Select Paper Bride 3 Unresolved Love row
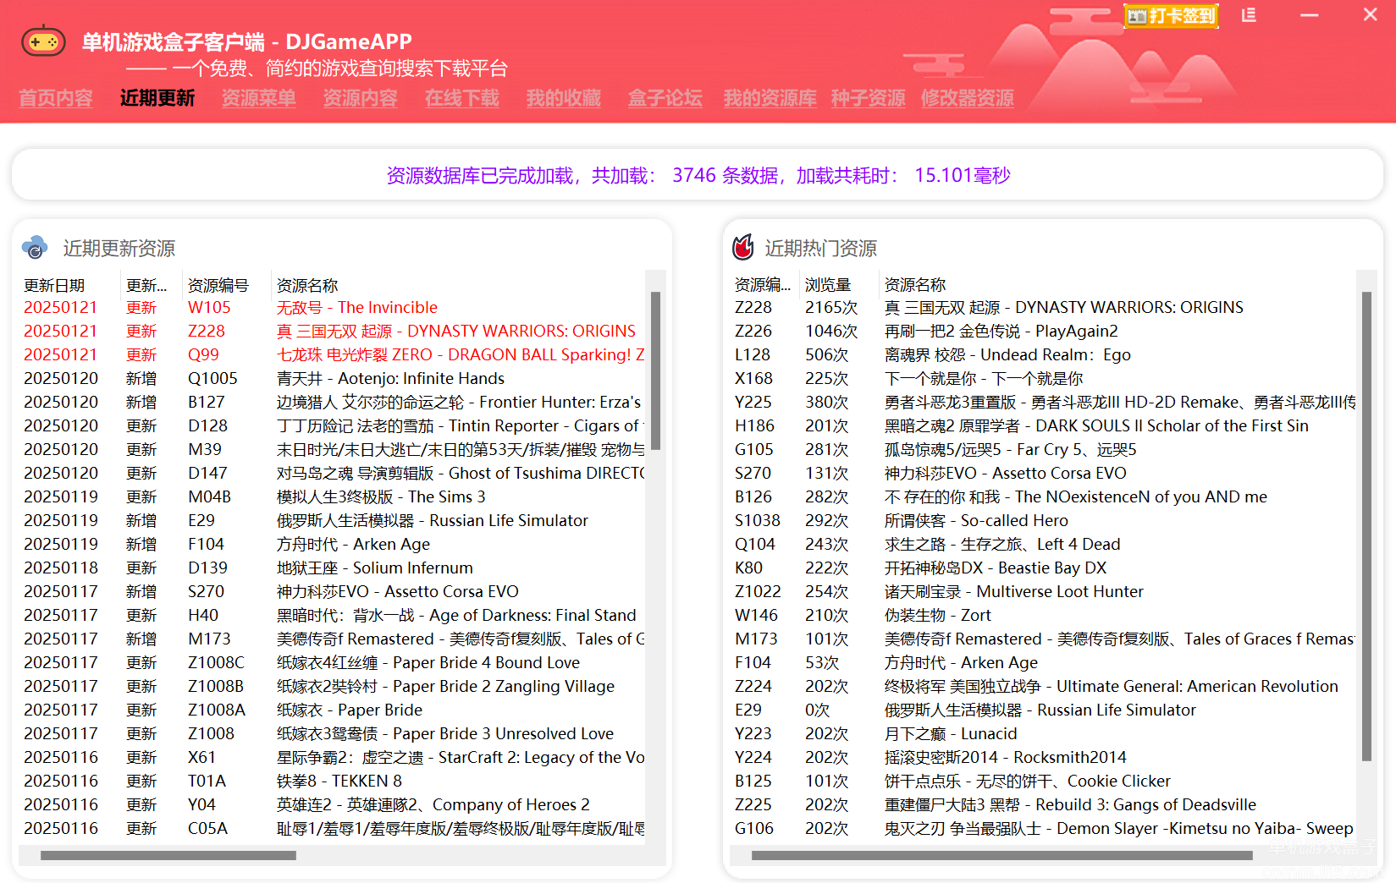 (x=332, y=733)
